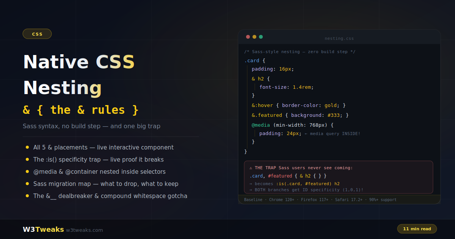The height and width of the screenshot is (239, 455).
Task: Click the '&.featured { background: #333; }' line
Action: tap(300, 115)
